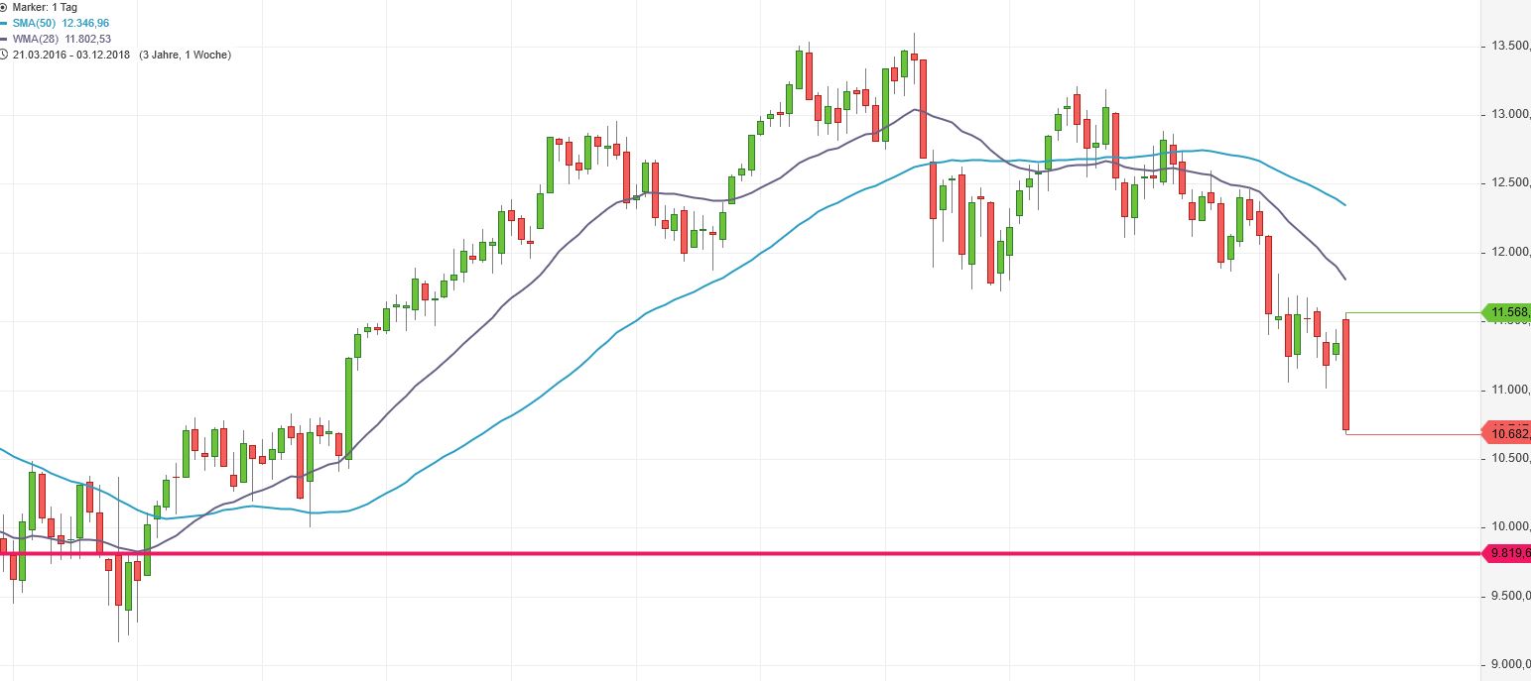Viewport: 1531px width, 681px height.
Task: Click the large red final candlestick
Action: [1346, 375]
